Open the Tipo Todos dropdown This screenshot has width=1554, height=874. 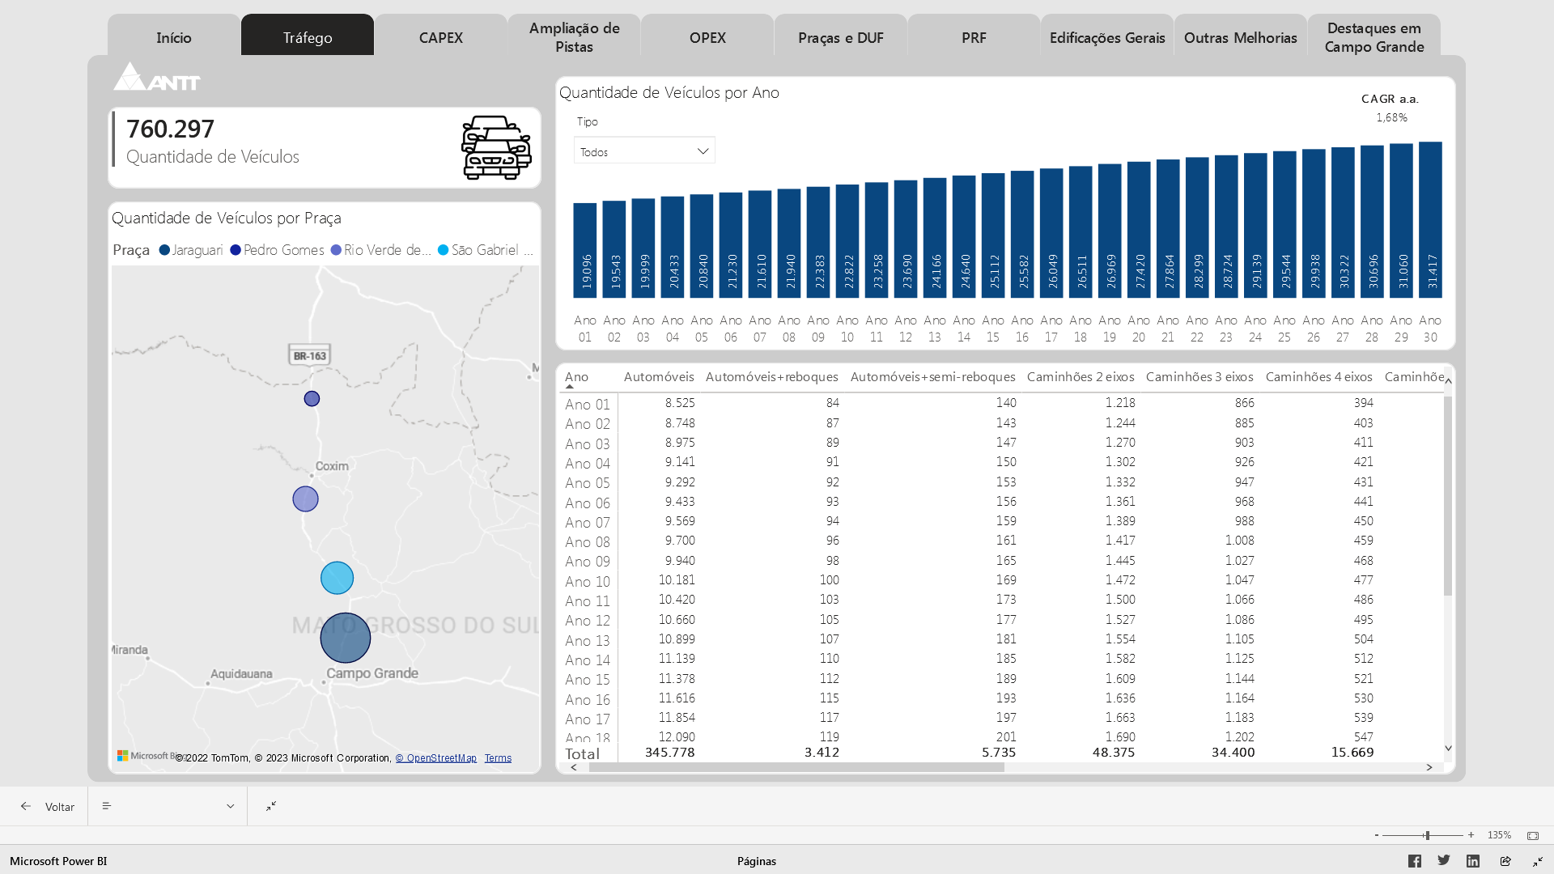[644, 151]
